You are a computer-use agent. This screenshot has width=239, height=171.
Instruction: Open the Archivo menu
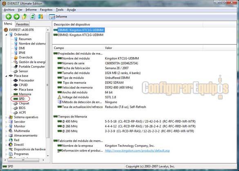coord(9,10)
